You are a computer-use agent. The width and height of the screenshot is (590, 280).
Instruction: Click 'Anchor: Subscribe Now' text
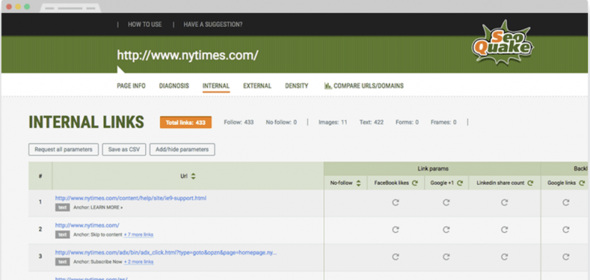(98, 261)
